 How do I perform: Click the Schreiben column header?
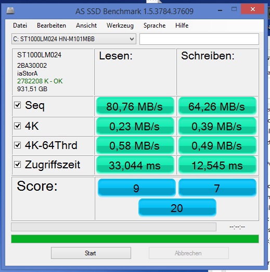[208, 56]
